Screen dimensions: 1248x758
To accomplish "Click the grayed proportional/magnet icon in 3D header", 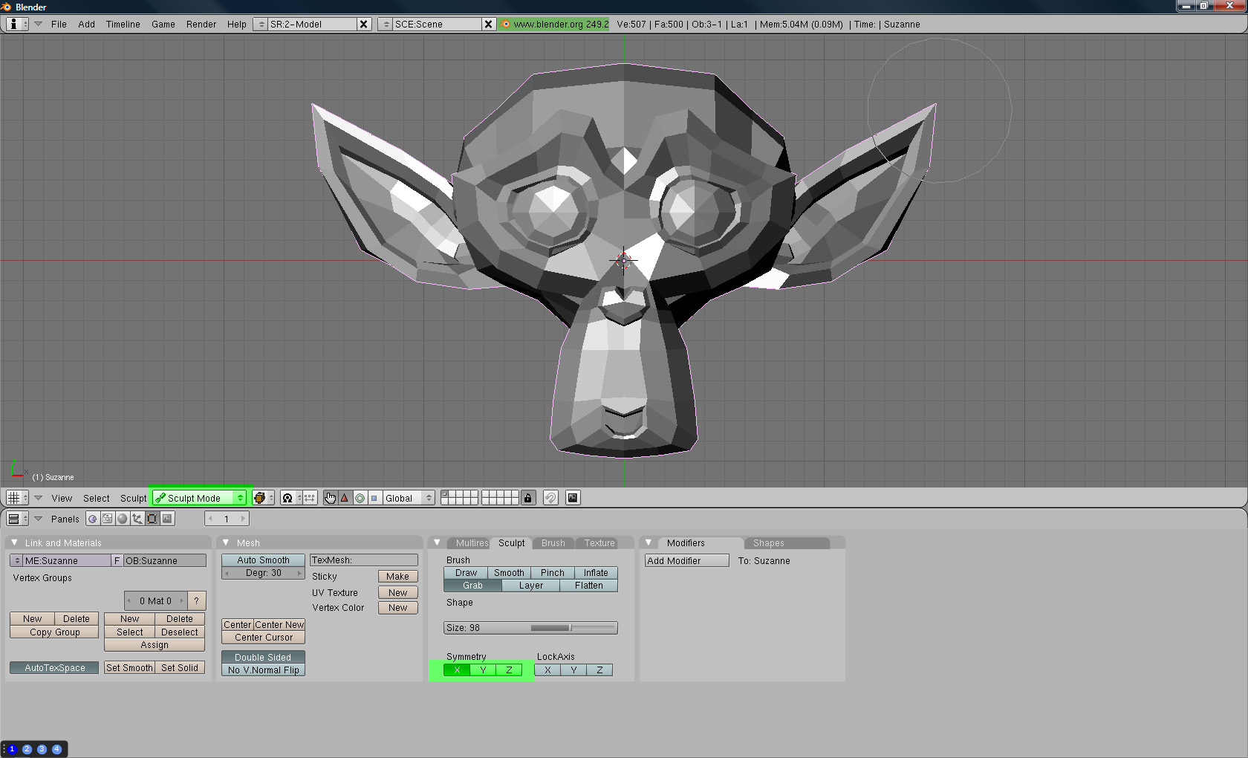I will (550, 498).
